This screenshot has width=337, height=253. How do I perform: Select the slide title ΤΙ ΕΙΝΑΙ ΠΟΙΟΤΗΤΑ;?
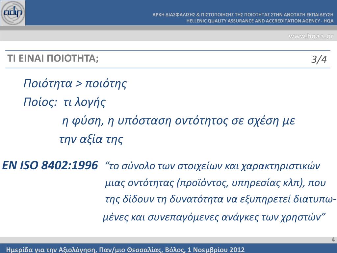point(53,58)
